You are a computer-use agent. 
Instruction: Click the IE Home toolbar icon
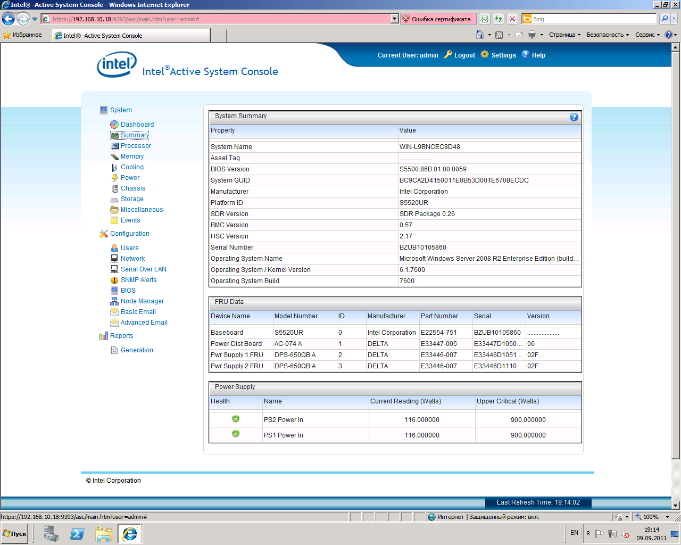(479, 35)
